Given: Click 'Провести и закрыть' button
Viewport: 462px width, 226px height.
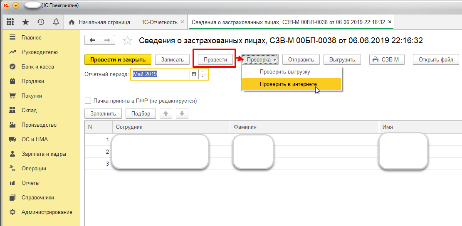Looking at the screenshot, I should [x=118, y=60].
